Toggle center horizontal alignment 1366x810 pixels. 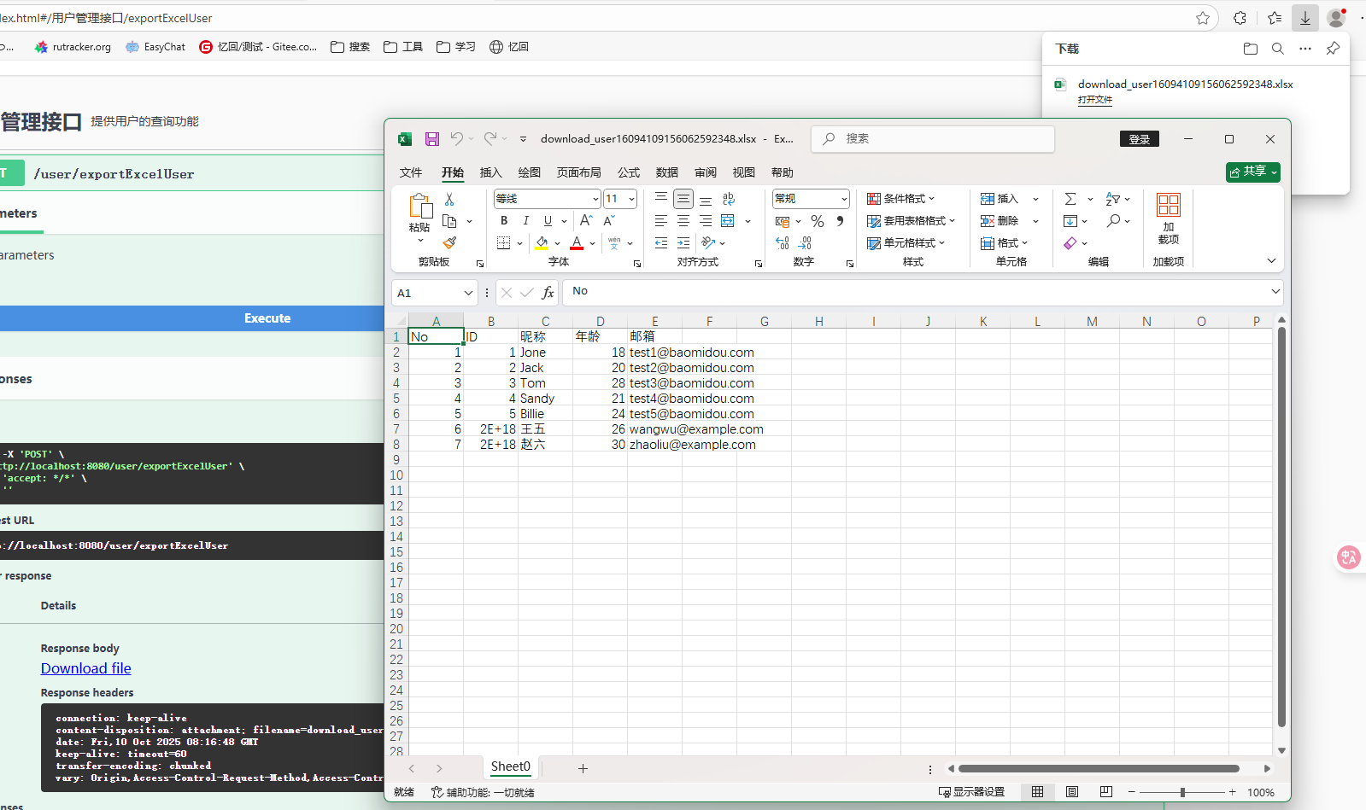coord(683,221)
